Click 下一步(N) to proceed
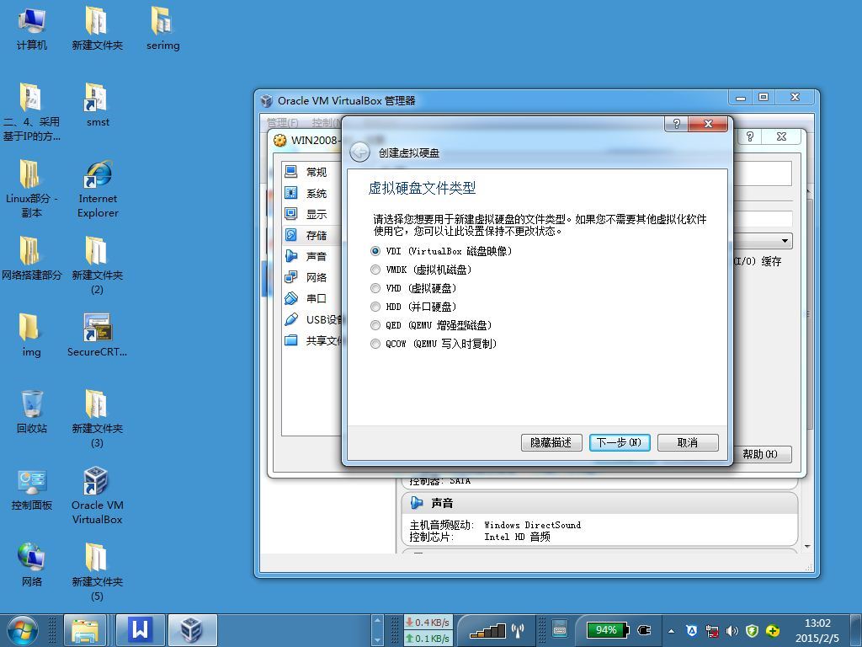 click(x=620, y=442)
